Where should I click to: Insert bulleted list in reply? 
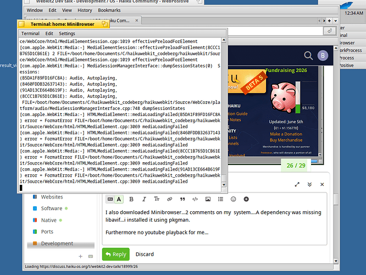220,199
